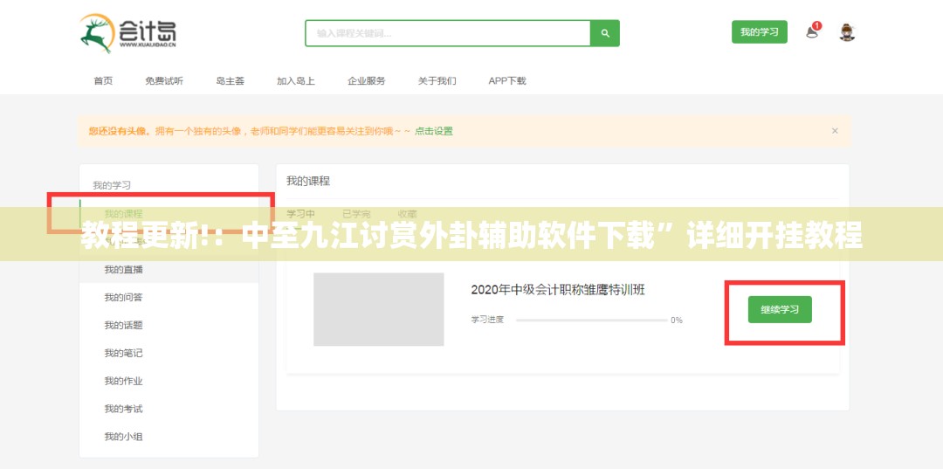943x469 pixels.
Task: Open the 2020年中级会计职称雏鹰特训班 course title
Action: (x=557, y=289)
